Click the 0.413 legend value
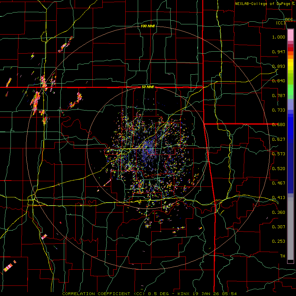Image resolution: width=296 pixels, height=296 pixels. [279, 198]
